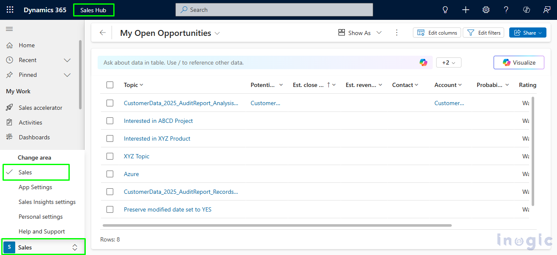557x255 pixels.
Task: Expand the Recent section chevron
Action: pos(67,60)
